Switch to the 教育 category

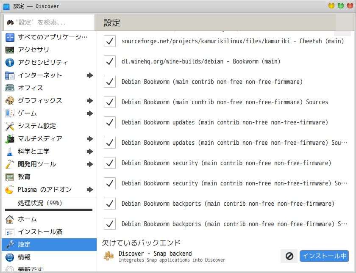(x=49, y=177)
